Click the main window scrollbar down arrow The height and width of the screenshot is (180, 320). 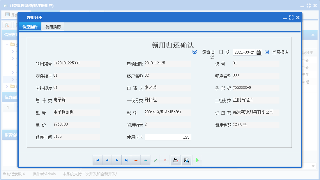[x=313, y=166]
